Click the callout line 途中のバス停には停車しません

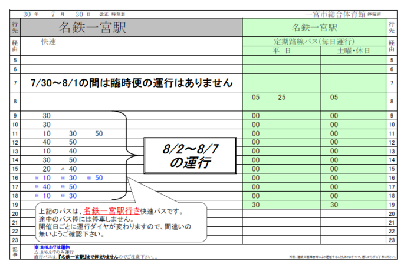(87, 219)
